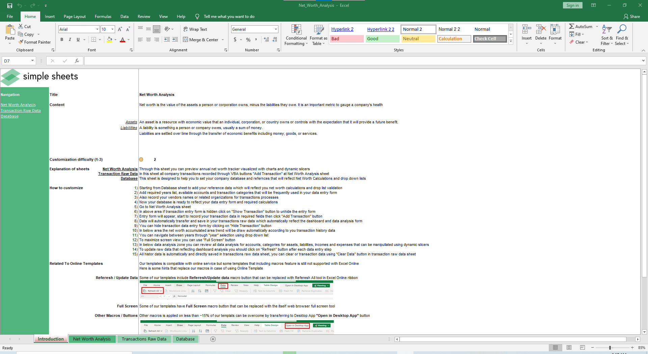Open the Format cells icon menu
This screenshot has width=648, height=354.
pos(555,29)
